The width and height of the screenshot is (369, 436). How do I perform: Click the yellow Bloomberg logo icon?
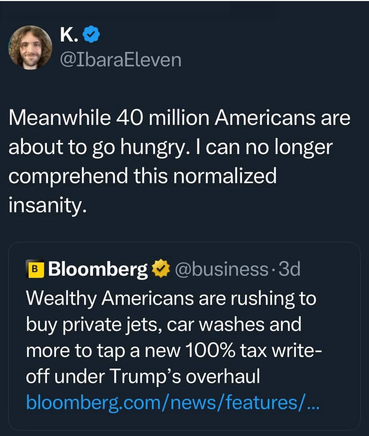tap(35, 269)
